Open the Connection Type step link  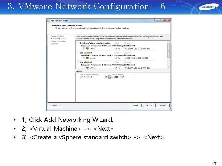click(x=57, y=36)
